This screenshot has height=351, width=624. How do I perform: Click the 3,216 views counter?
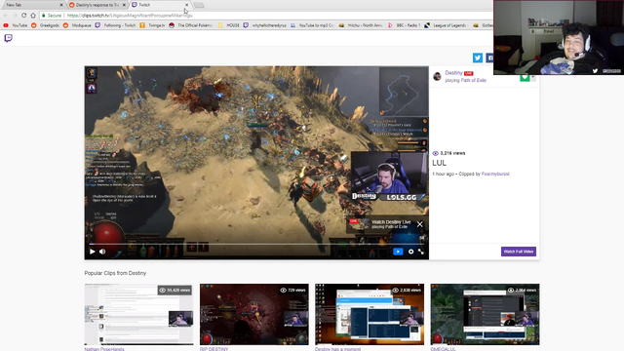point(448,153)
